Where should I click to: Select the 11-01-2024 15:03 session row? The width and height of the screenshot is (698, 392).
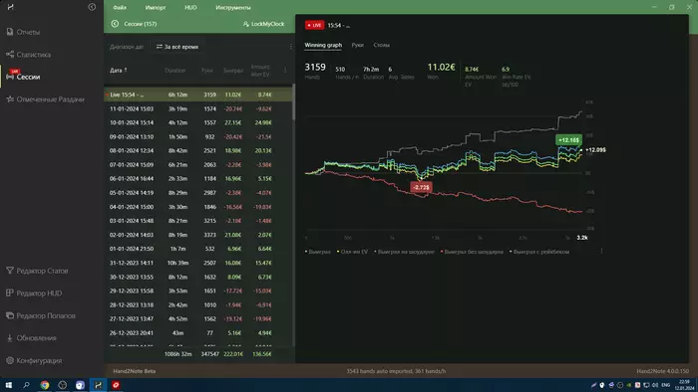tap(198, 108)
